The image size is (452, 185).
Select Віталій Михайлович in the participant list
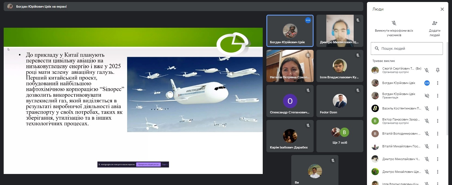(x=401, y=147)
